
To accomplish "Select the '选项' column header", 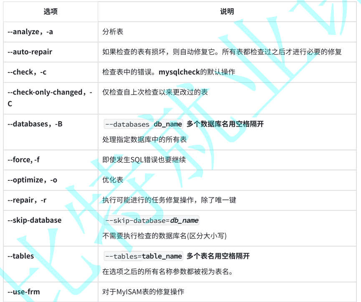I will click(50, 12).
